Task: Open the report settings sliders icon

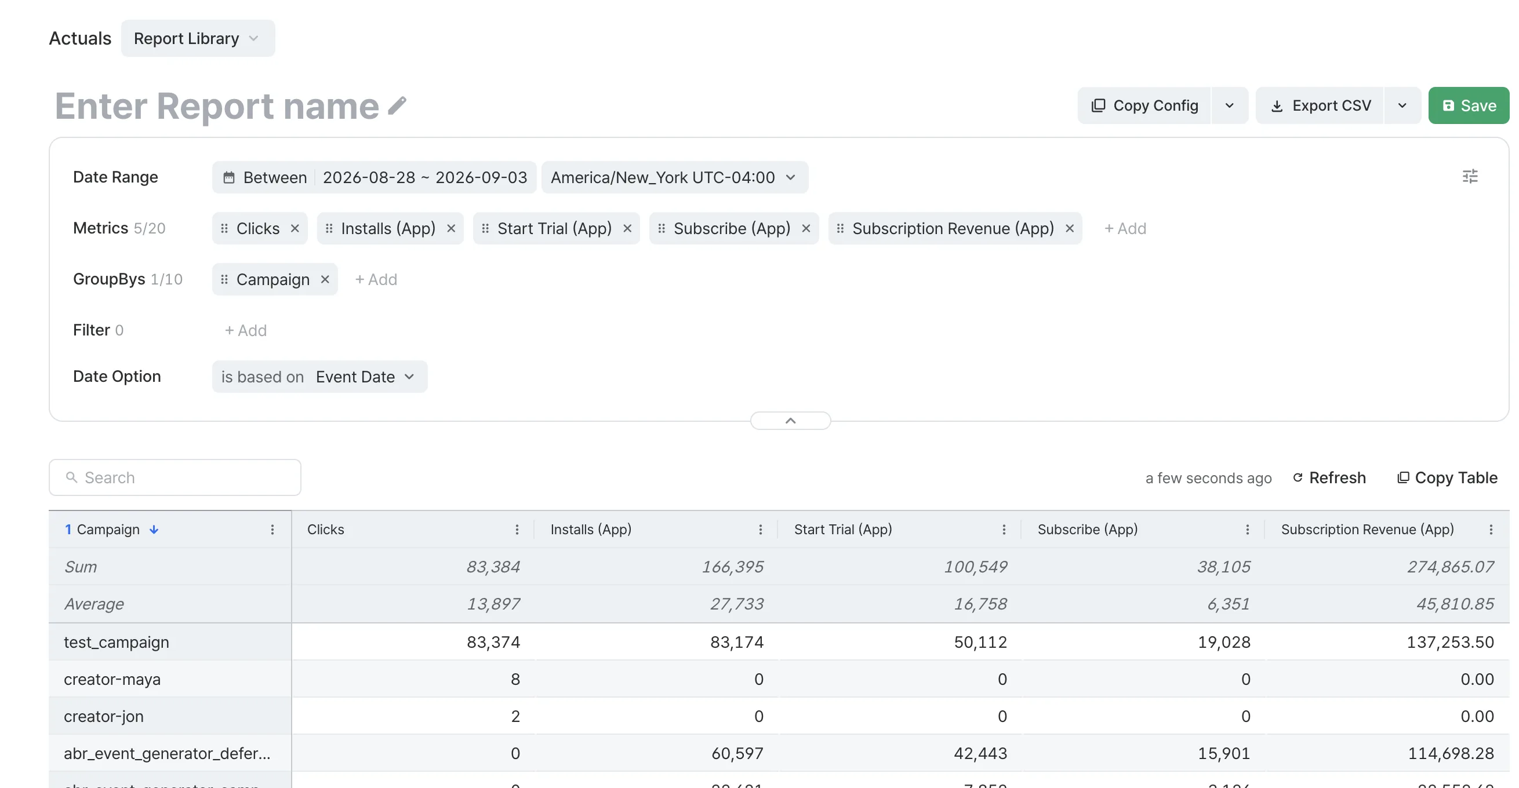Action: click(x=1470, y=176)
